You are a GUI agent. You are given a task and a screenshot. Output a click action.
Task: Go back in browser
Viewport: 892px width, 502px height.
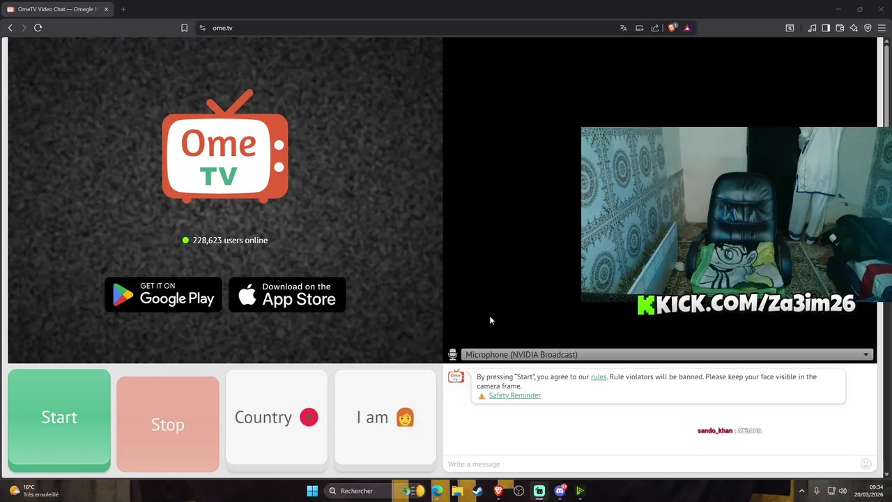[10, 28]
